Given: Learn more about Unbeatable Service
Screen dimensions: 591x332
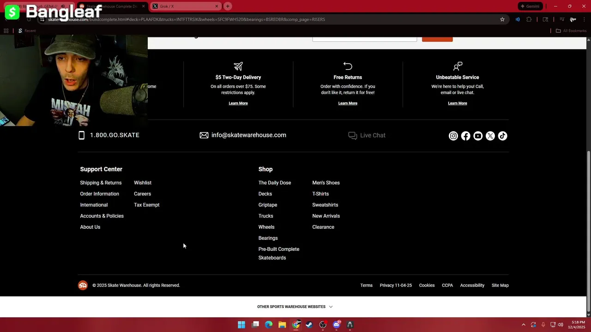Looking at the screenshot, I should (458, 103).
